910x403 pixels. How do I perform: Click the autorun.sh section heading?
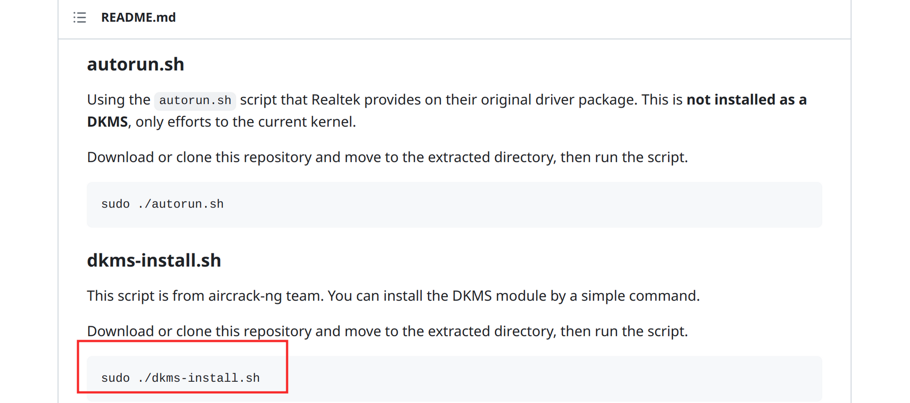(136, 64)
